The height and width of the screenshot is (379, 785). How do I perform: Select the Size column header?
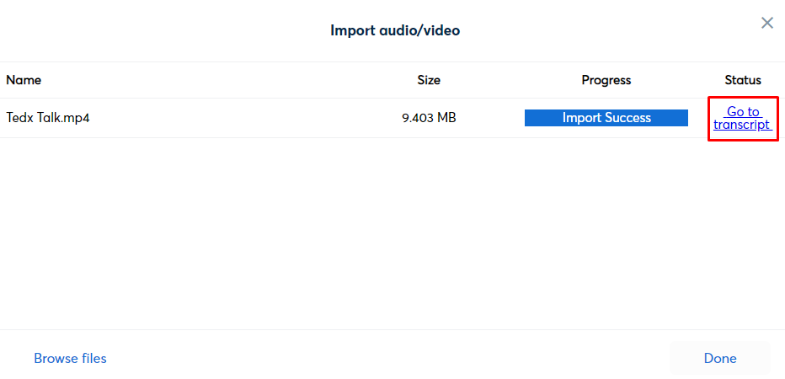pos(429,80)
